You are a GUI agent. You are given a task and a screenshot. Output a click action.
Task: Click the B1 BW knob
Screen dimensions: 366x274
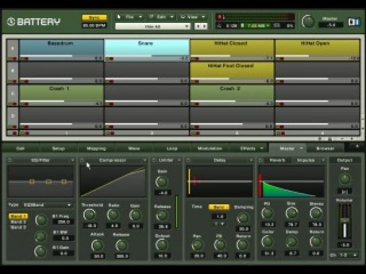pos(40,236)
